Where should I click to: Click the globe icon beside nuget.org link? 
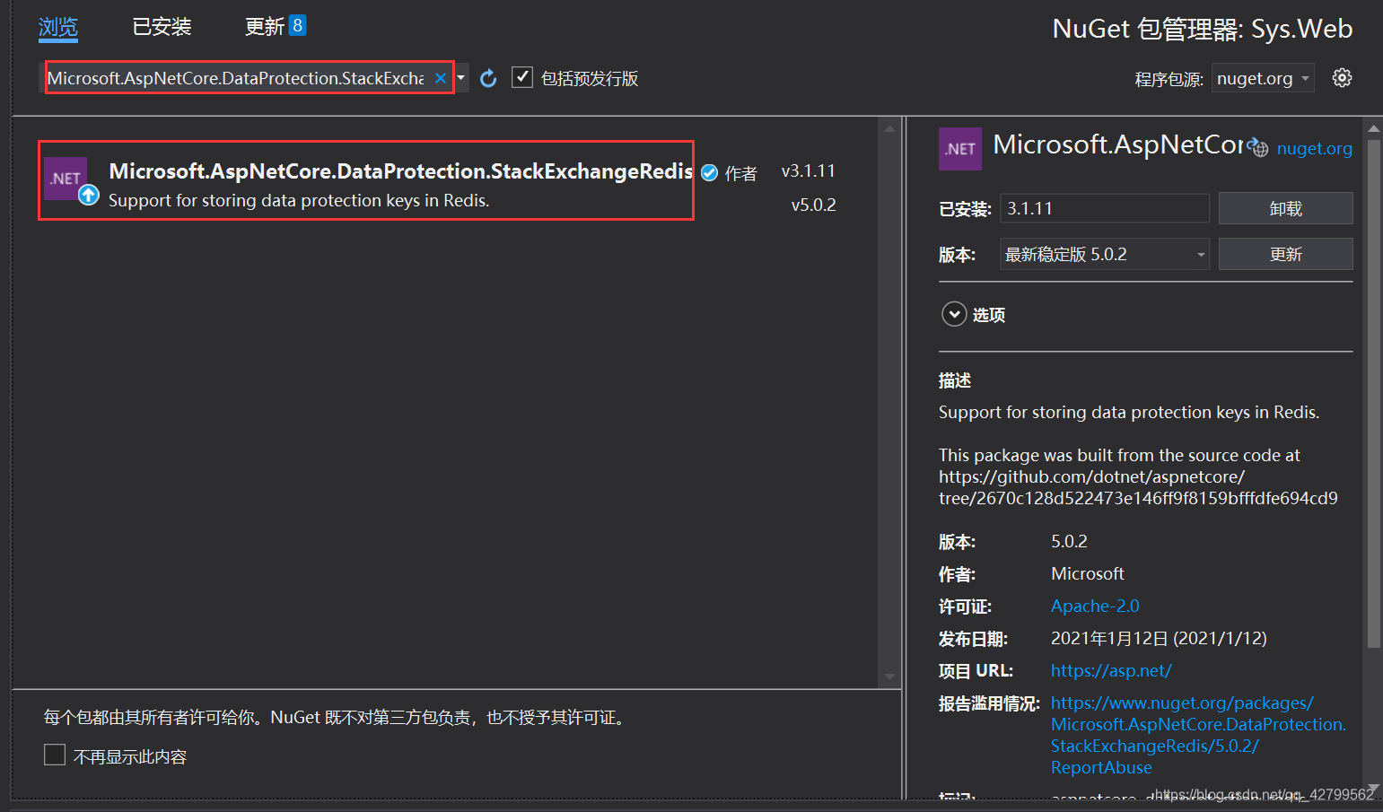(x=1258, y=148)
